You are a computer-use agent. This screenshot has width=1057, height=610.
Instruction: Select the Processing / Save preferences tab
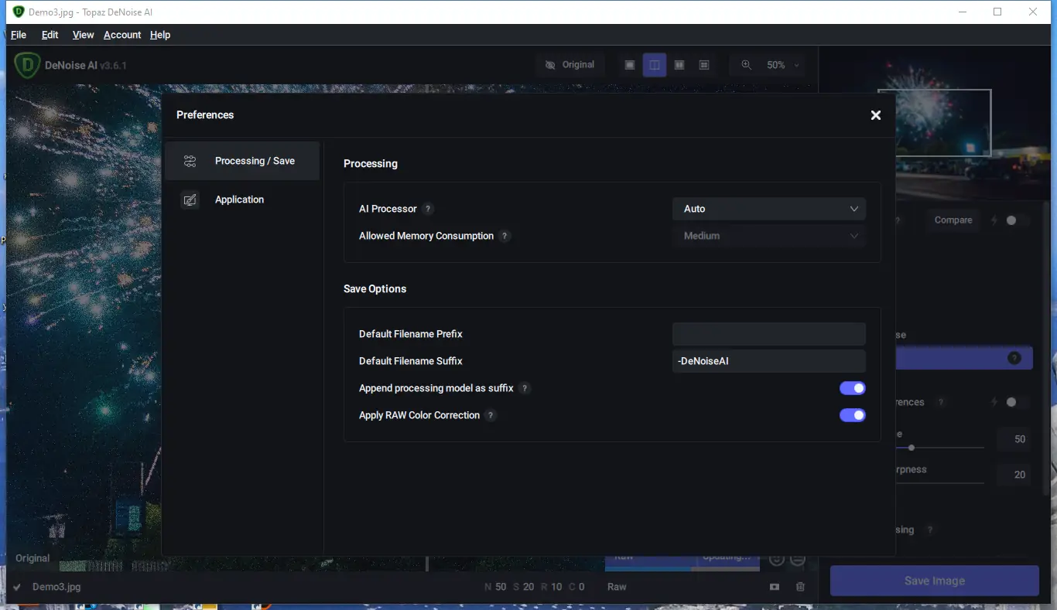pyautogui.click(x=242, y=161)
